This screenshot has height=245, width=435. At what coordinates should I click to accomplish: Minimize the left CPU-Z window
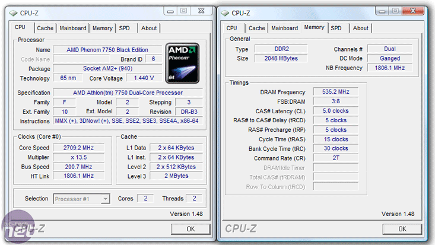pyautogui.click(x=170, y=11)
